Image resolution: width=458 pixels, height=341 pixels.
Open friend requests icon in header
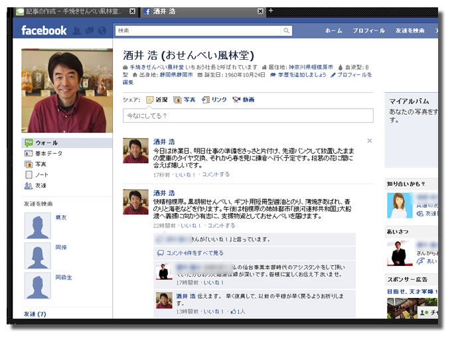(76, 31)
